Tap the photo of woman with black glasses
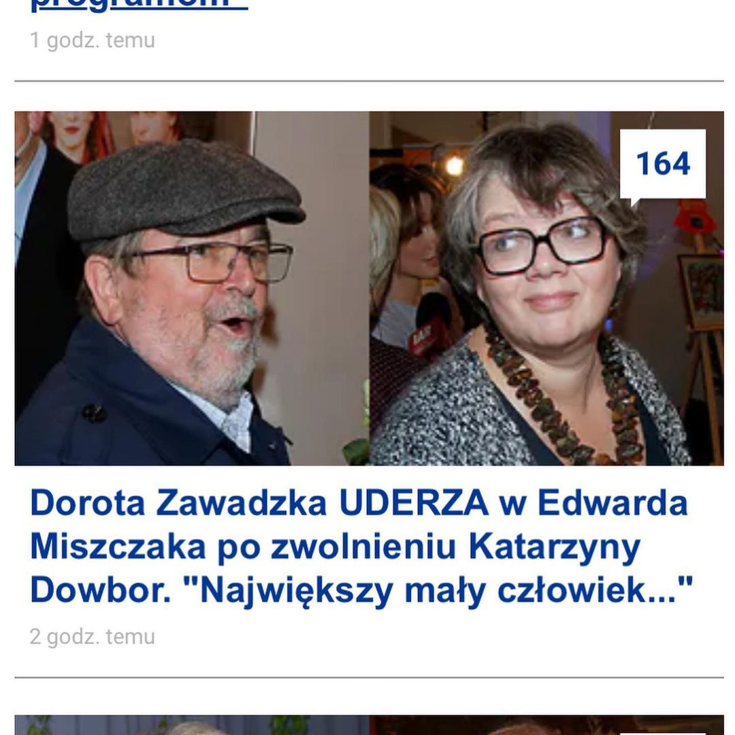This screenshot has height=735, width=735. pyautogui.click(x=546, y=289)
